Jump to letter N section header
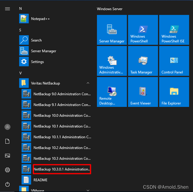 (20, 9)
